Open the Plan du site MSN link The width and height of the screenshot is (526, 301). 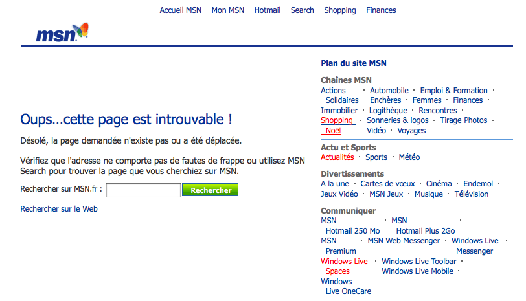(354, 63)
